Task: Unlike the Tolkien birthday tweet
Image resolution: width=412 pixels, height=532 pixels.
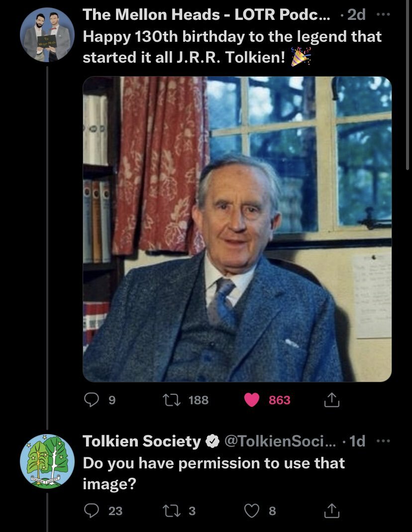Action: [x=252, y=400]
